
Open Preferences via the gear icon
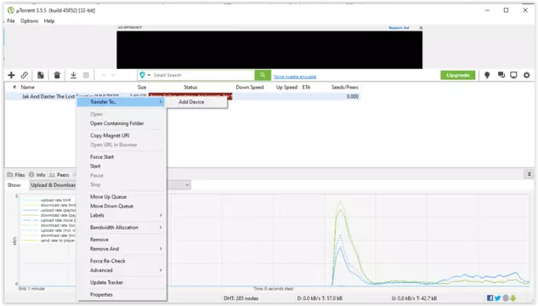click(527, 75)
